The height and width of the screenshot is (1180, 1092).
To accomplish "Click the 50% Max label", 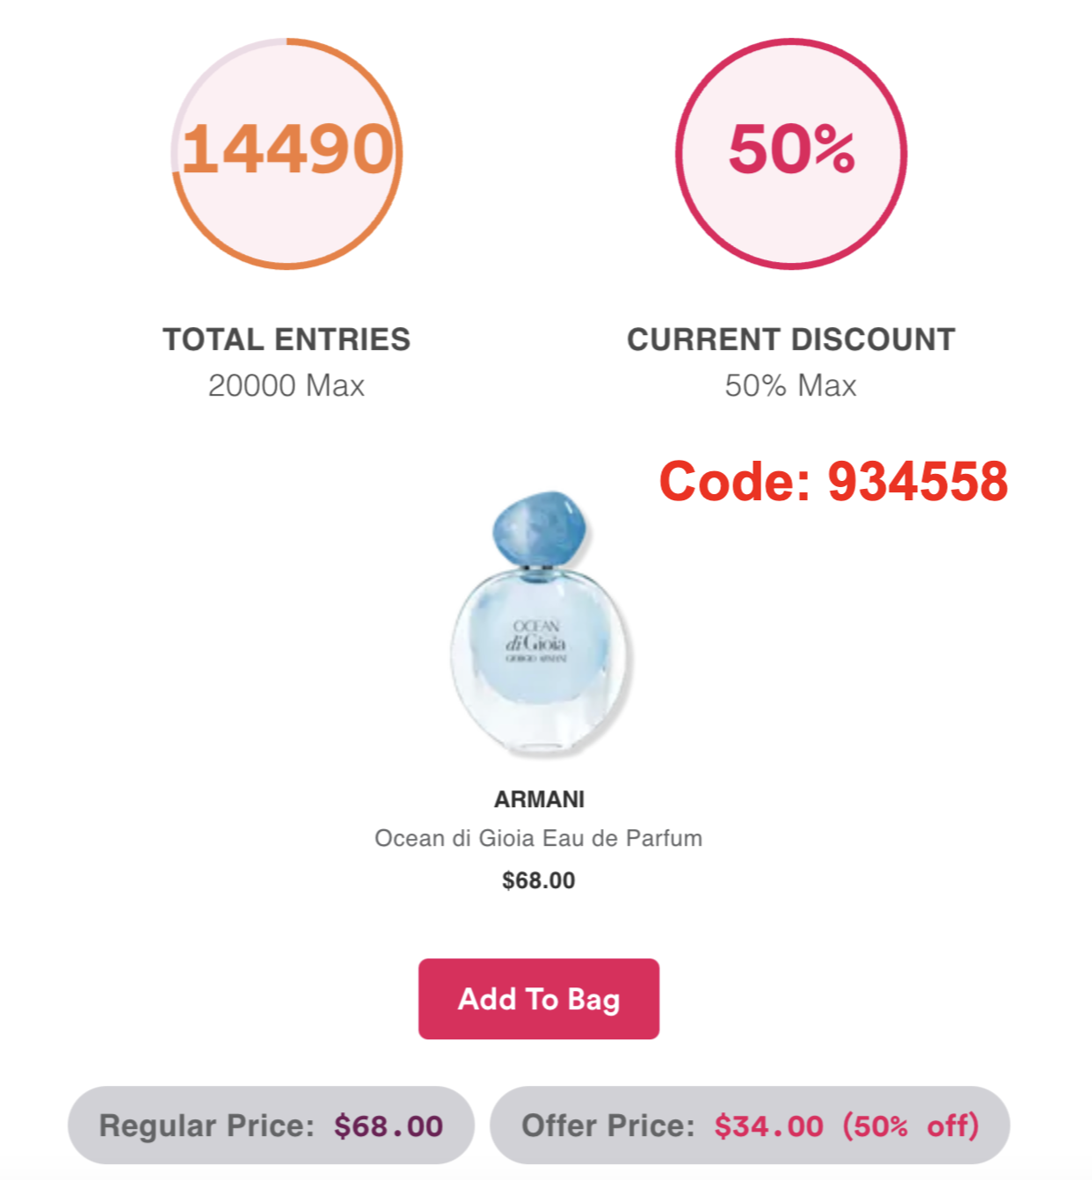I will click(x=790, y=385).
